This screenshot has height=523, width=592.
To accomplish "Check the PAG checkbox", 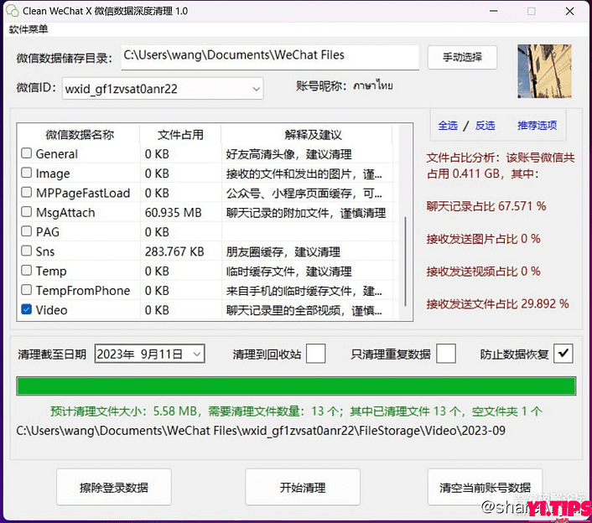I will (27, 231).
